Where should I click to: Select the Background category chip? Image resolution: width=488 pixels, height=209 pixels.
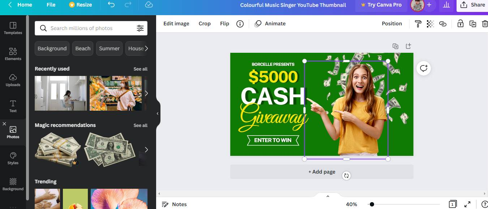coord(52,48)
